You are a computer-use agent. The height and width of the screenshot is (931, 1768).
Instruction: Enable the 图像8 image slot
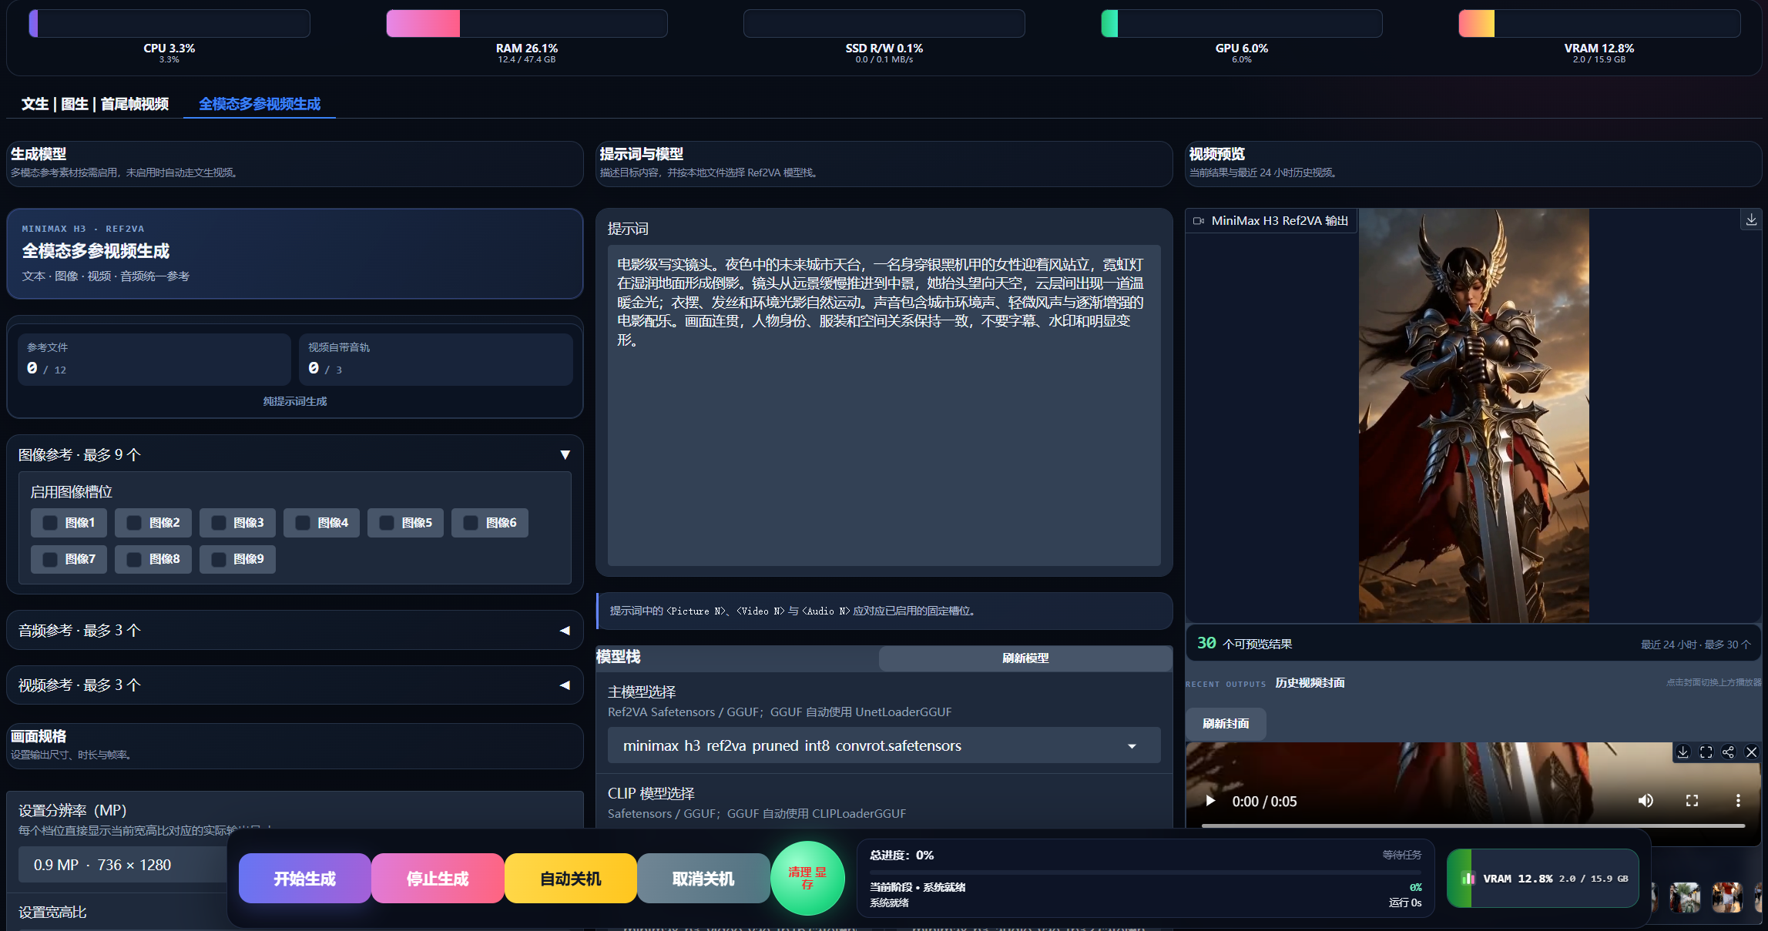(134, 559)
